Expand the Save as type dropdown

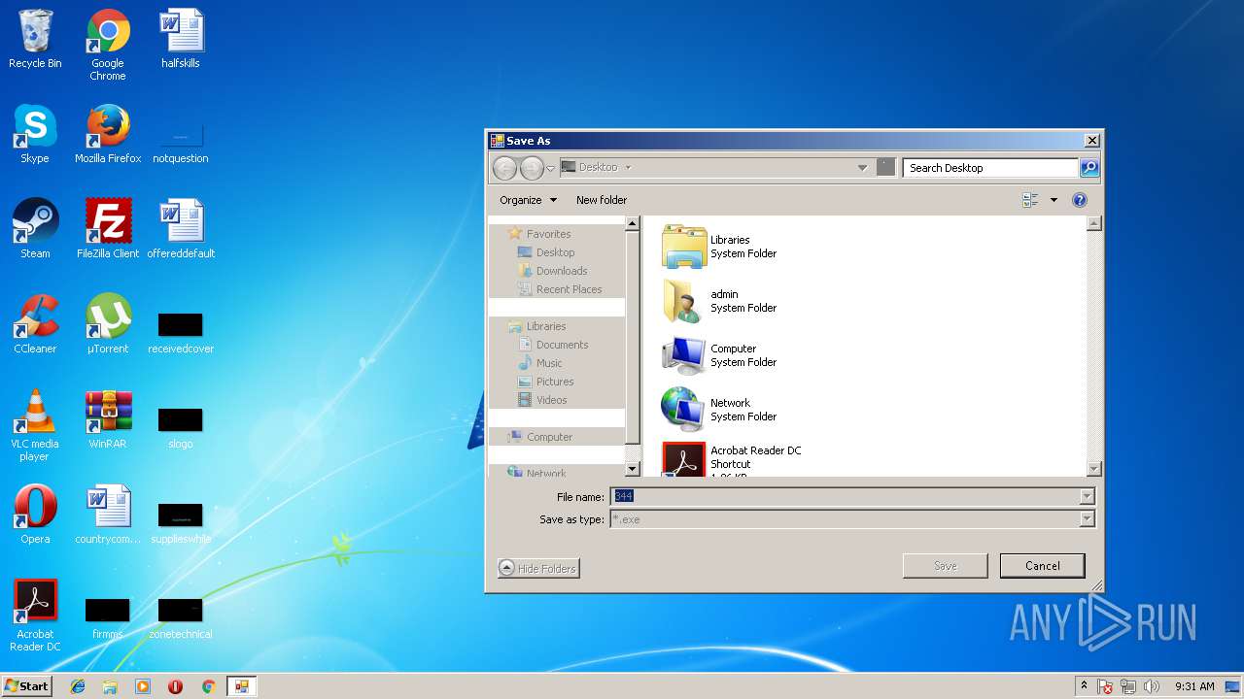click(1087, 519)
